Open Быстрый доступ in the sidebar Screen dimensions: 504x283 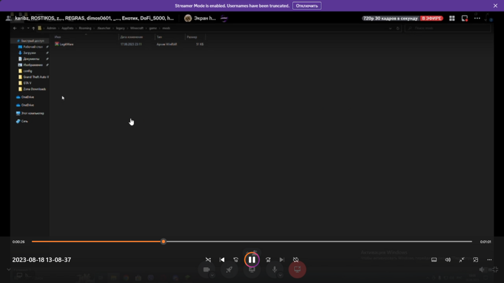click(32, 41)
